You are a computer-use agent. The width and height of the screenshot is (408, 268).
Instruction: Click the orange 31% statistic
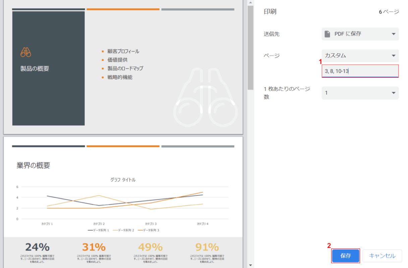click(94, 247)
